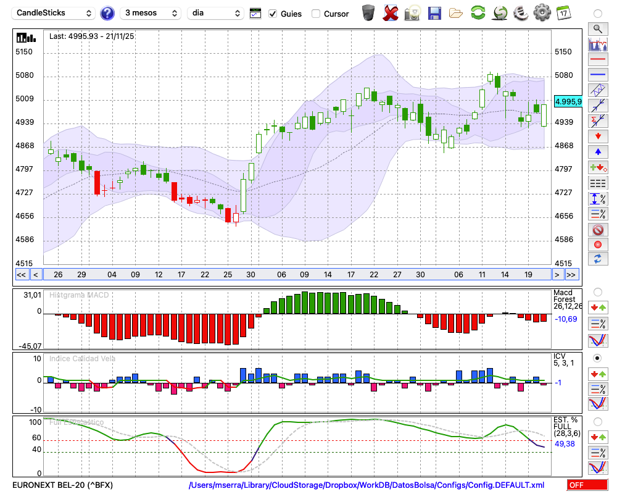Click the blue floppy disk save icon

coord(434,13)
